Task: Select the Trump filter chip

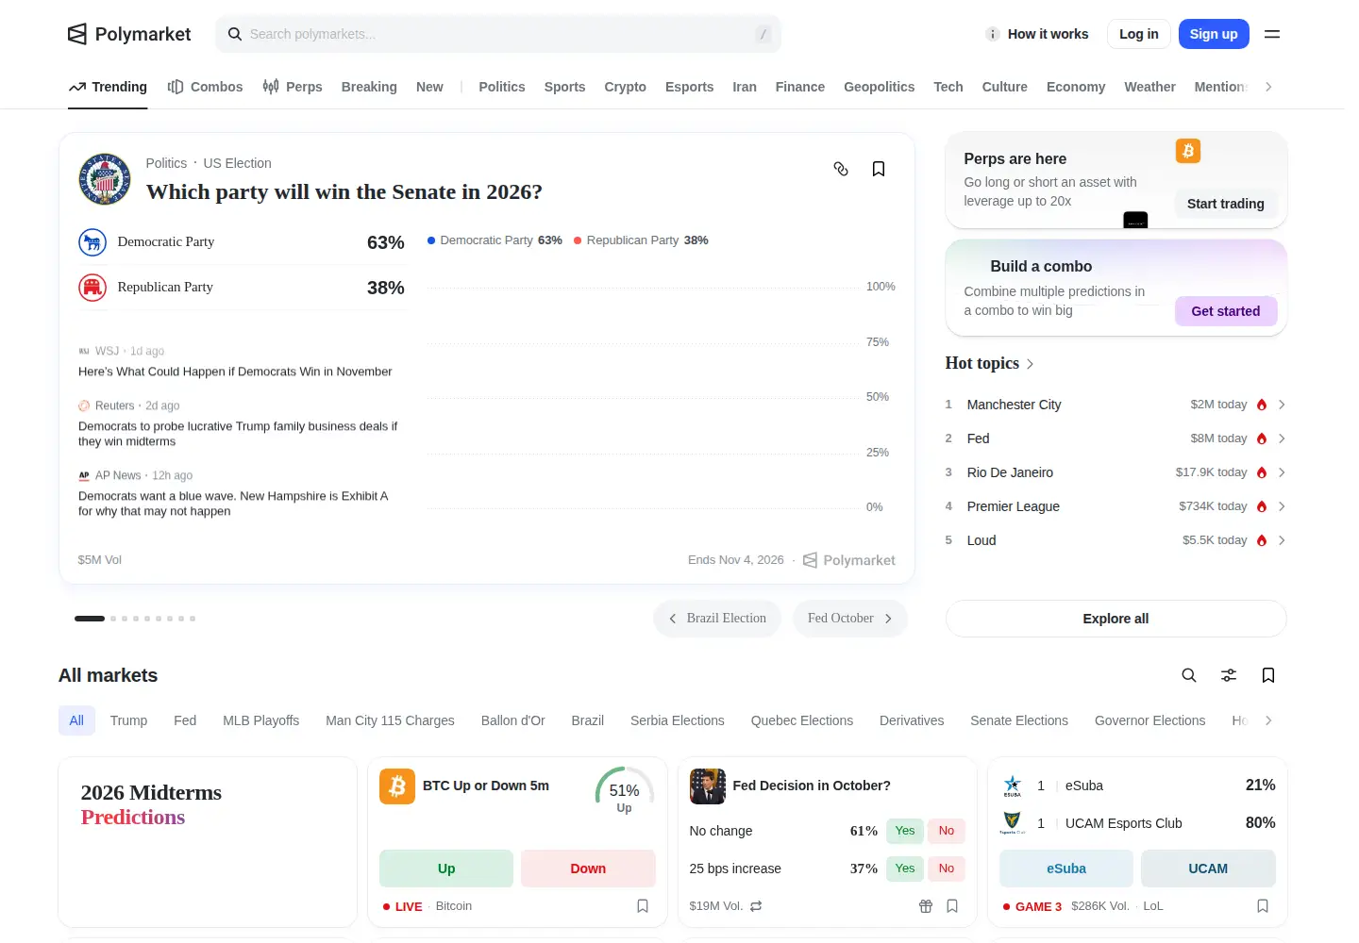Action: tap(128, 720)
